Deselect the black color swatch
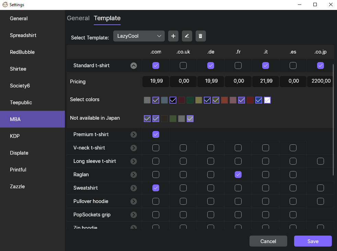The image size is (337, 251). click(x=173, y=100)
